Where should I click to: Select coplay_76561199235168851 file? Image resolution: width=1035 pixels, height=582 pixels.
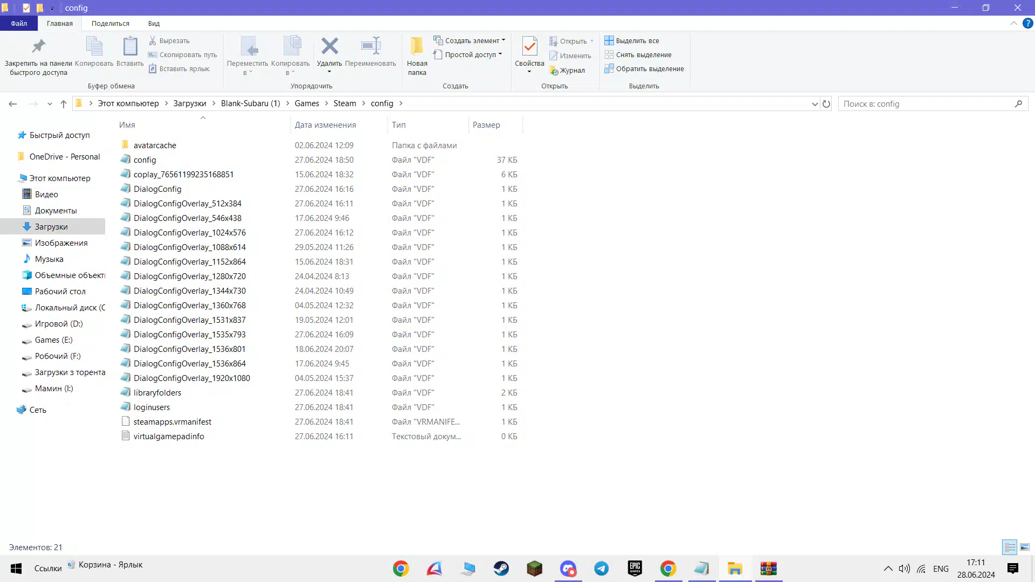183,174
